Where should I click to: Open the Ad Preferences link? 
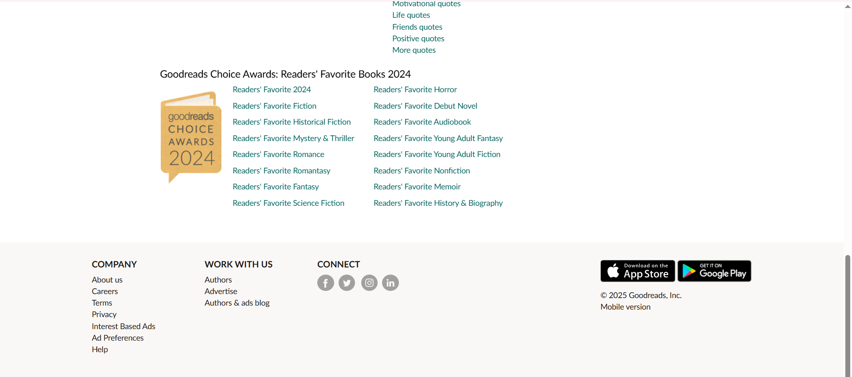pos(118,338)
